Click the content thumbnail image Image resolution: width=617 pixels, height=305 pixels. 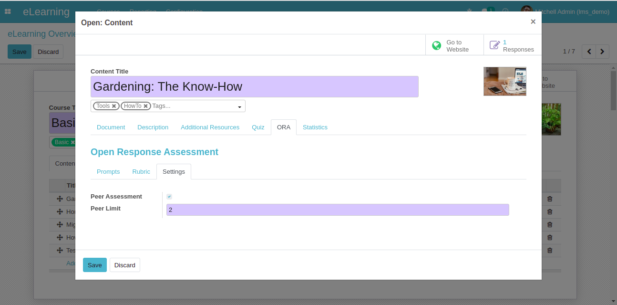click(504, 81)
